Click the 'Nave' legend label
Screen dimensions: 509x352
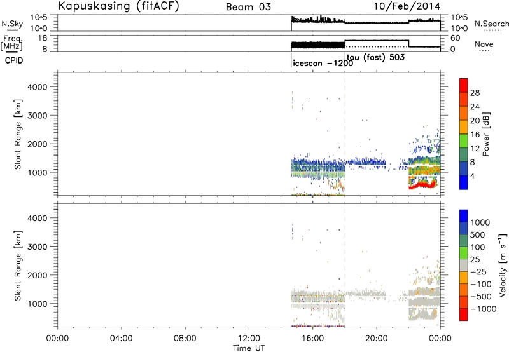pos(484,44)
